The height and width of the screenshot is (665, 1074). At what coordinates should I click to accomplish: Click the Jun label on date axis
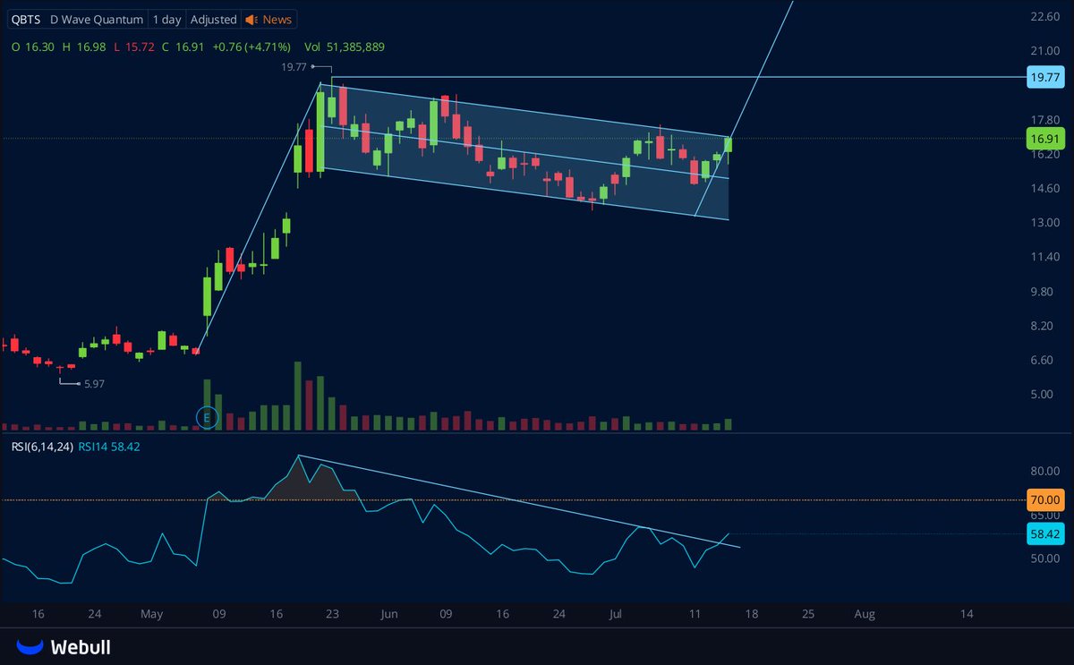[388, 614]
